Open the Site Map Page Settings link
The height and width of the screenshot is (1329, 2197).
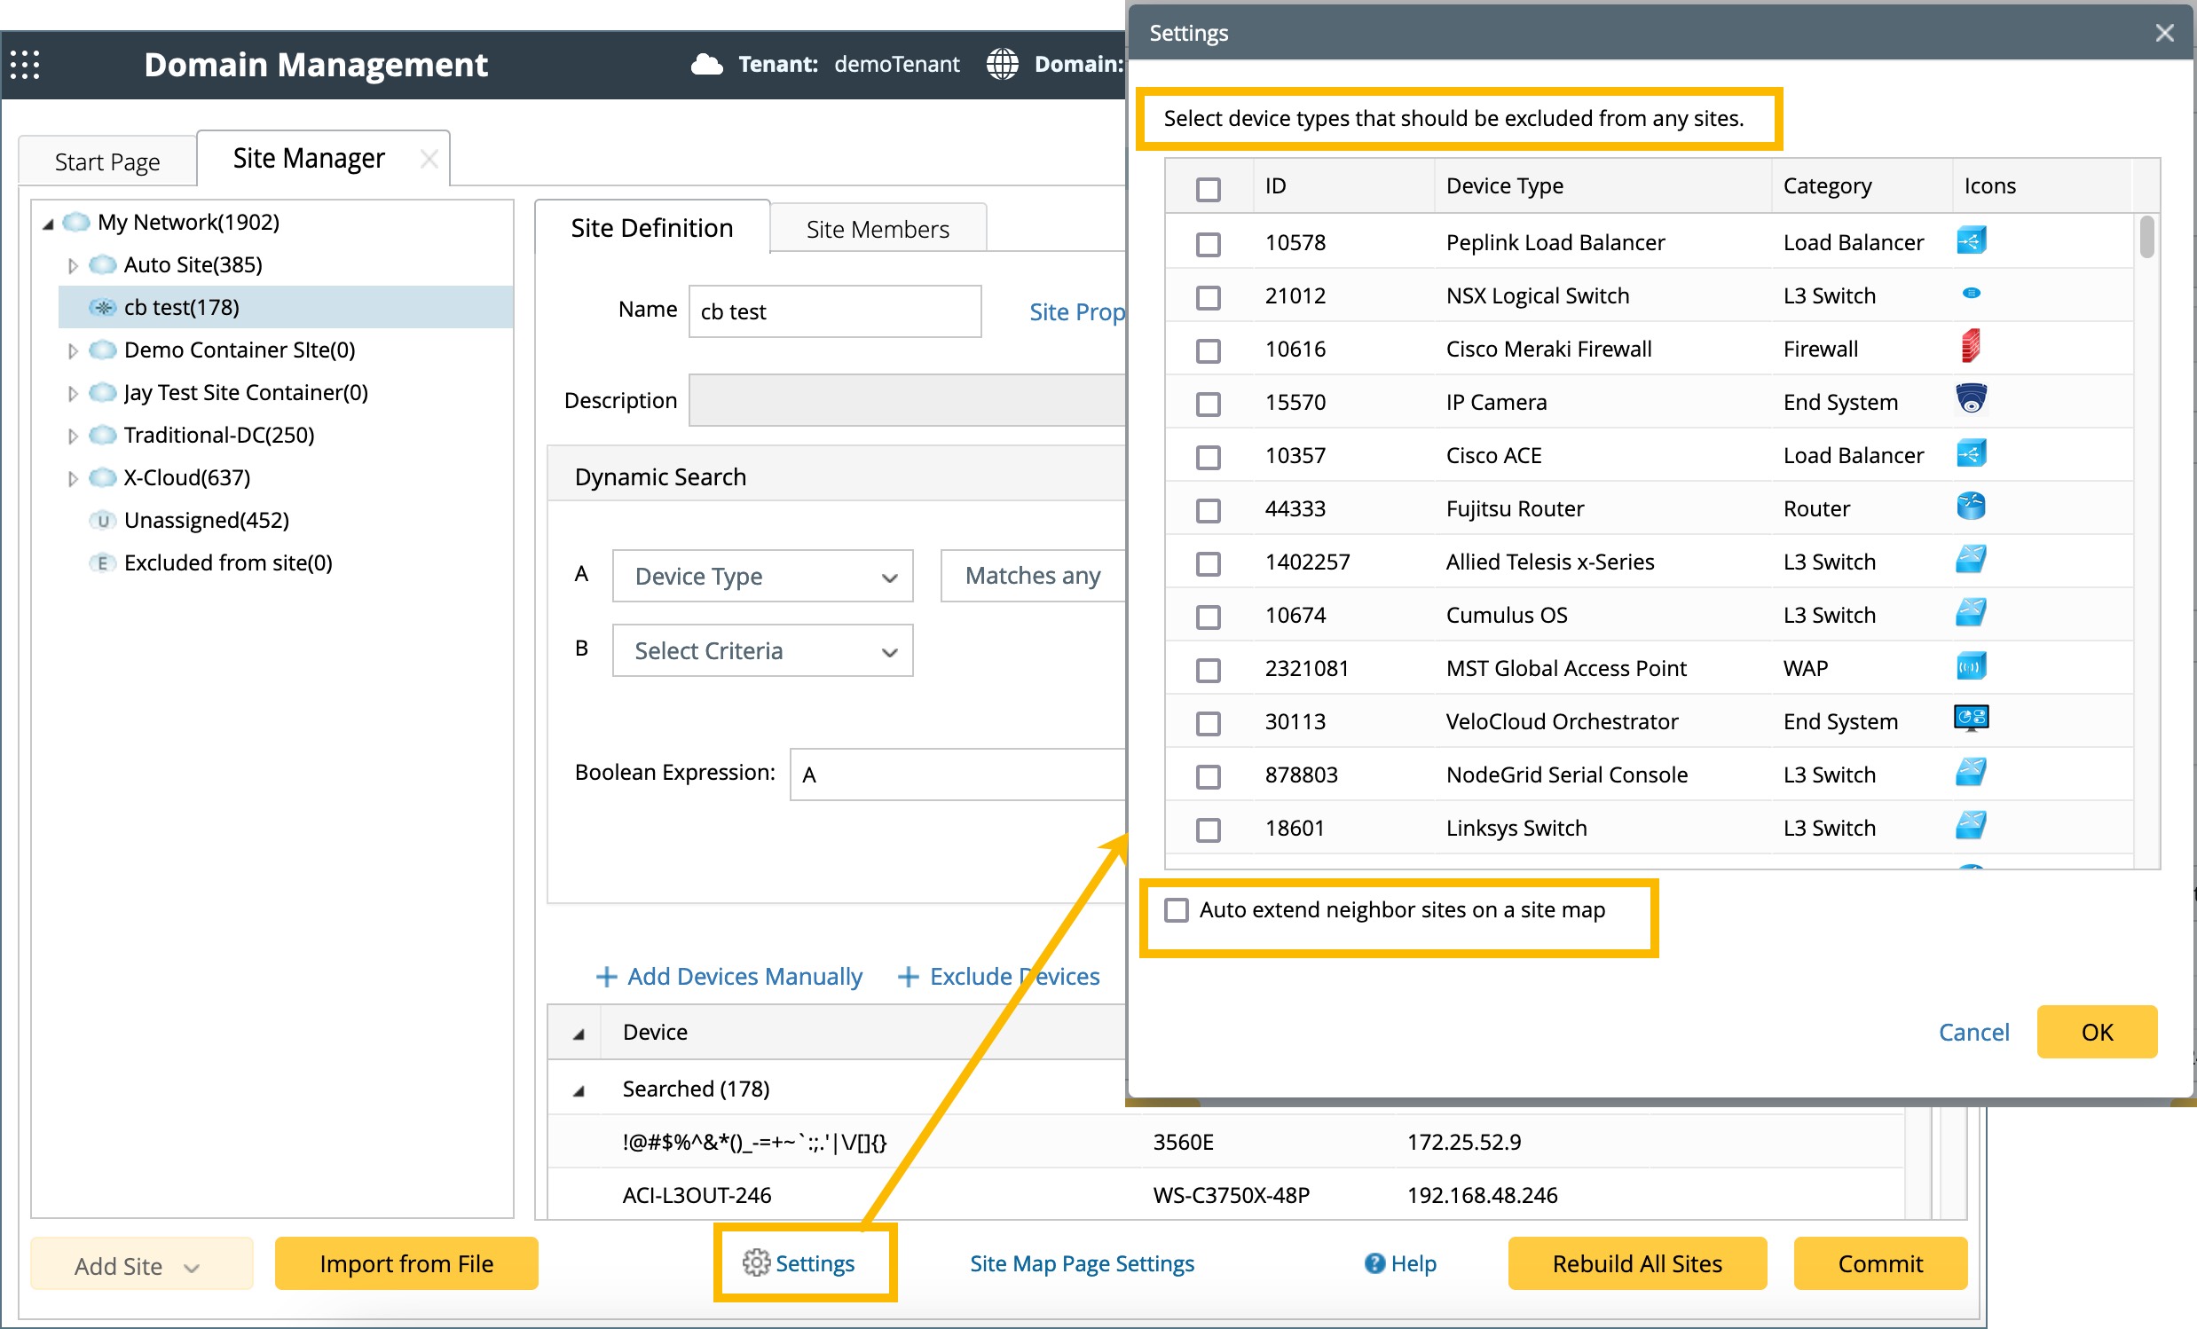click(1082, 1263)
